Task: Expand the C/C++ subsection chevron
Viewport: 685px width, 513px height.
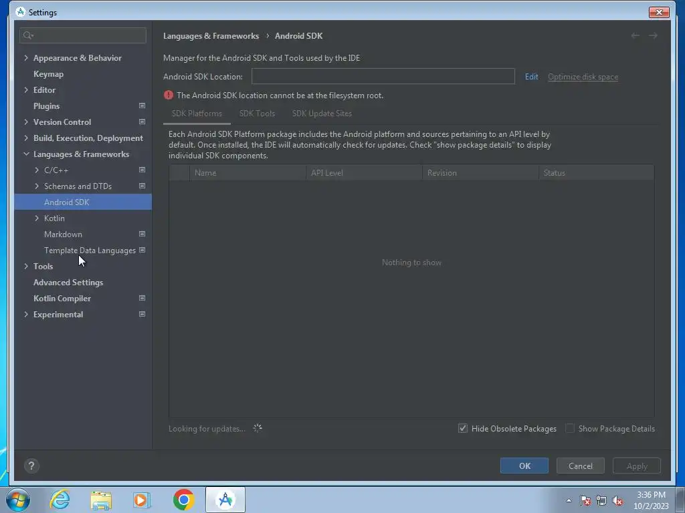Action: click(37, 170)
